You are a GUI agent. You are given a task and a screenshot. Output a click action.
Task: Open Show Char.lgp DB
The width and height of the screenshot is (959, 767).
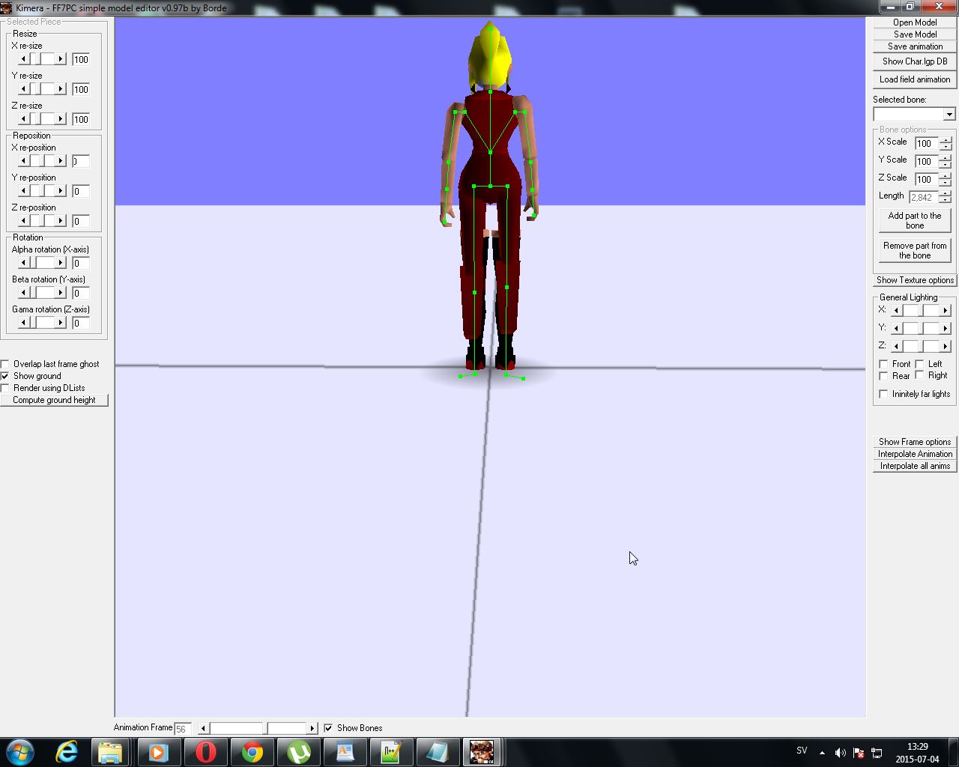(915, 61)
